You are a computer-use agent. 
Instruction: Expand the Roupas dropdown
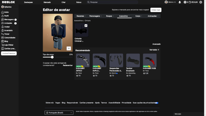(110, 16)
